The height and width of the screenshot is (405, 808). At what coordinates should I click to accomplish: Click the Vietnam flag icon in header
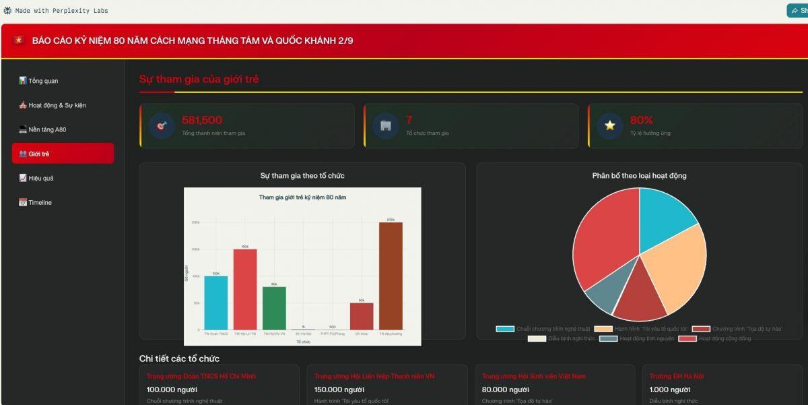point(18,40)
